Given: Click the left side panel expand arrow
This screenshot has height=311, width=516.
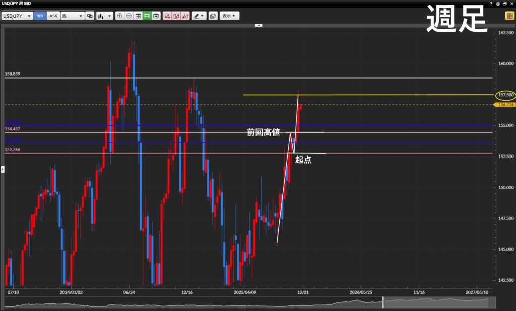Looking at the screenshot, I should click(x=2, y=169).
